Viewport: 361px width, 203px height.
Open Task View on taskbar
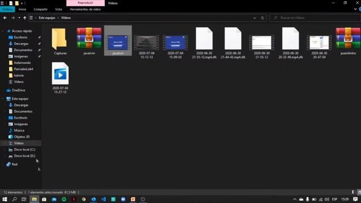(24, 199)
